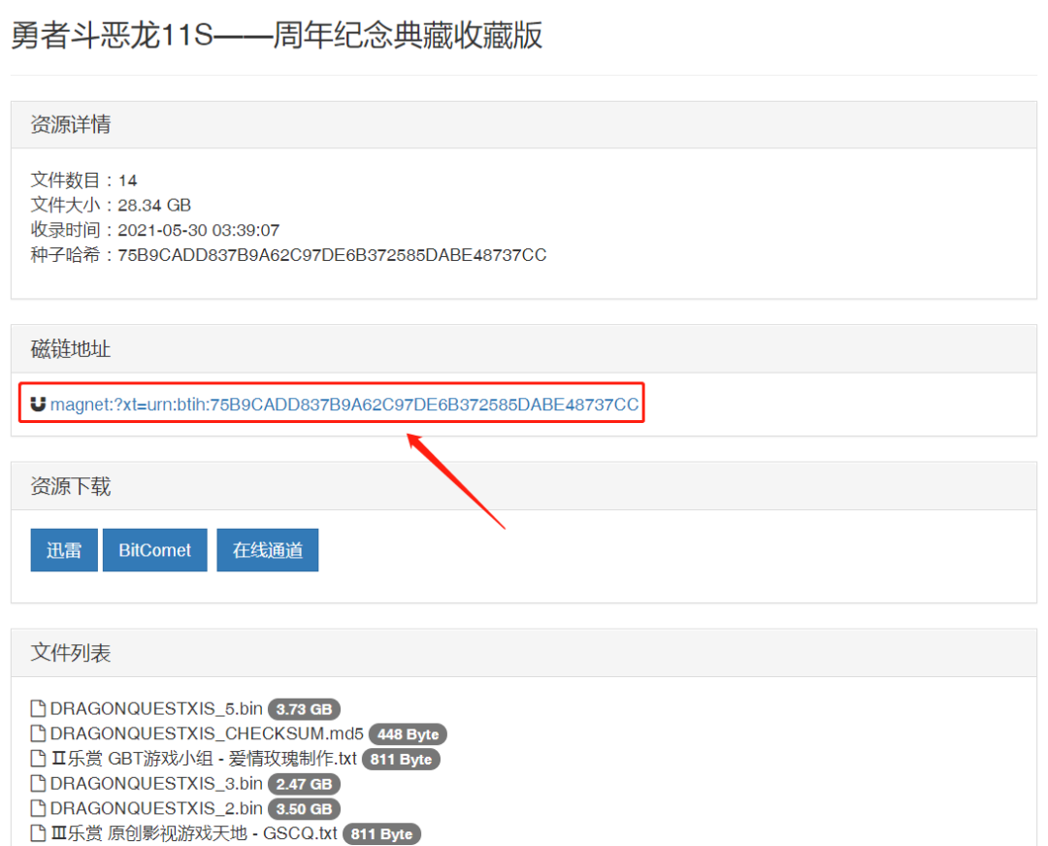Screen dimensions: 1048x846
Task: Click the 448 Byte size badge
Action: point(408,733)
